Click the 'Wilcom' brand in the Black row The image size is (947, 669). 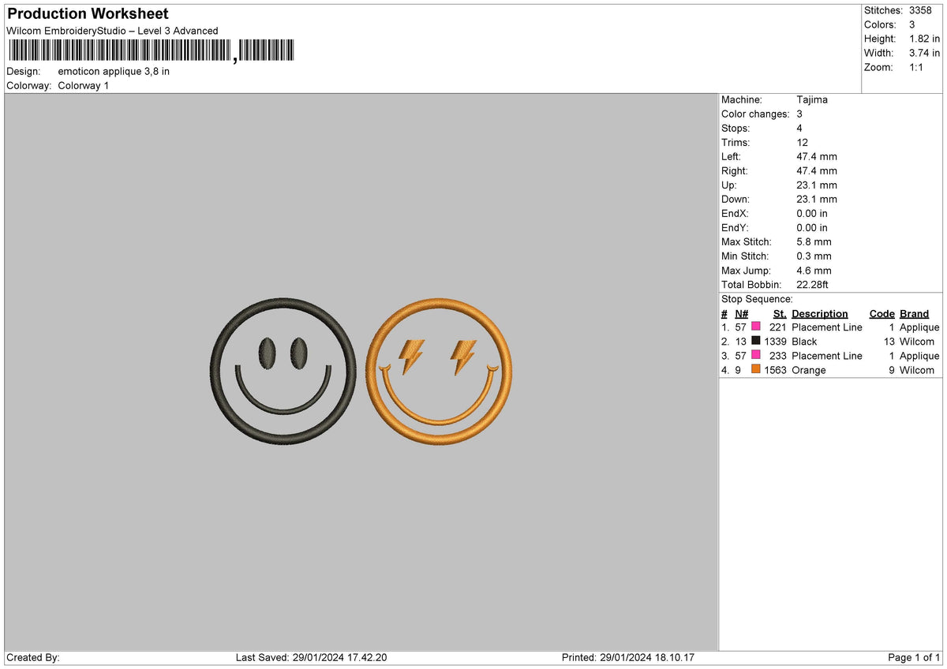(x=916, y=341)
